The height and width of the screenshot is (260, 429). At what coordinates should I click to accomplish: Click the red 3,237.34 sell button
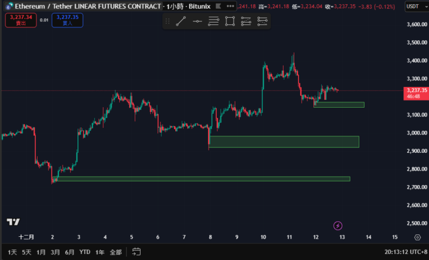point(21,20)
